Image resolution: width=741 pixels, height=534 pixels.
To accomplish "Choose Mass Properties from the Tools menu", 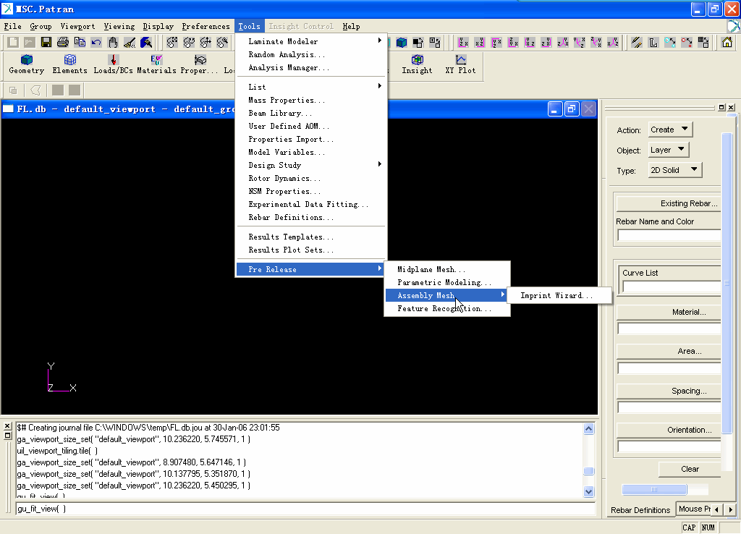I will pyautogui.click(x=311, y=100).
